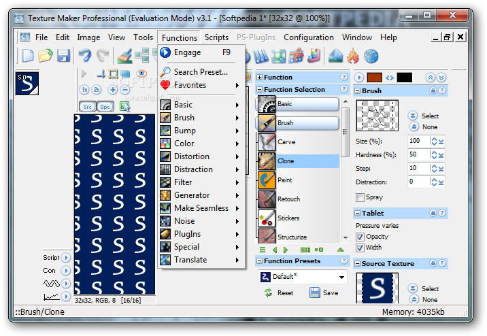487x336 pixels.
Task: Toggle the Src button
Action: tap(87, 107)
